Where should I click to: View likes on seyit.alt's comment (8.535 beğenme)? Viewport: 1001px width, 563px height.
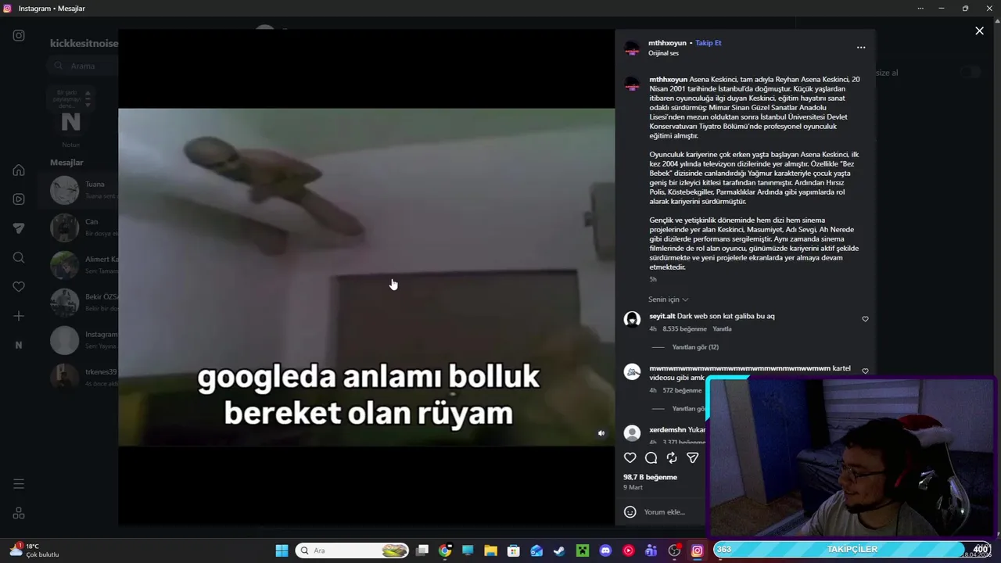click(684, 329)
